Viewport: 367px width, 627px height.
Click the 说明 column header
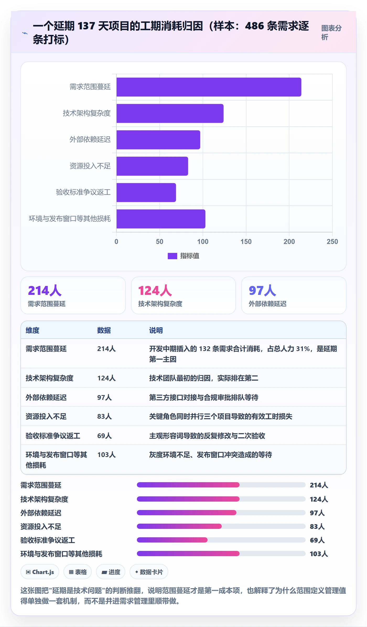pos(156,330)
